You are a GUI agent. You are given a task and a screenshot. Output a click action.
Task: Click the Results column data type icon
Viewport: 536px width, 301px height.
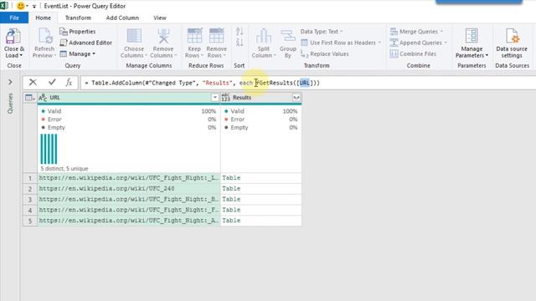[x=225, y=98]
